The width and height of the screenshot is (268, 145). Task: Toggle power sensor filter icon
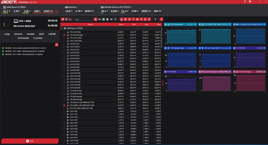[x=129, y=19]
